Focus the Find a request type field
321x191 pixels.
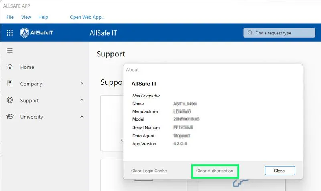tap(279, 33)
